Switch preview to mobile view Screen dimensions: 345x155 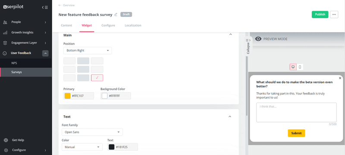point(300,67)
